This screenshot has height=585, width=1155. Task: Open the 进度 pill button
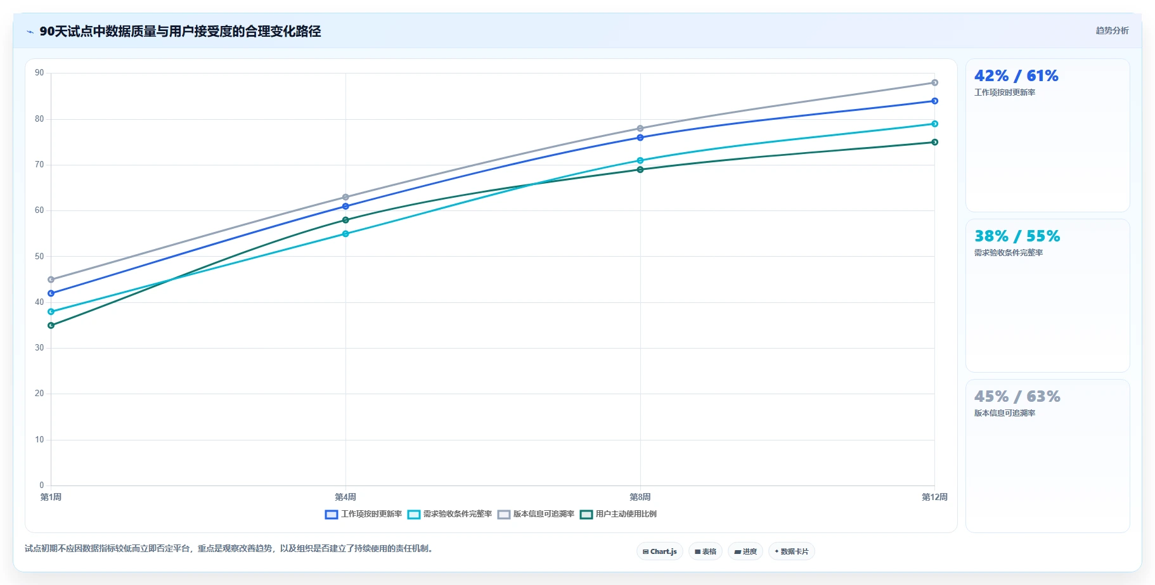pyautogui.click(x=745, y=551)
